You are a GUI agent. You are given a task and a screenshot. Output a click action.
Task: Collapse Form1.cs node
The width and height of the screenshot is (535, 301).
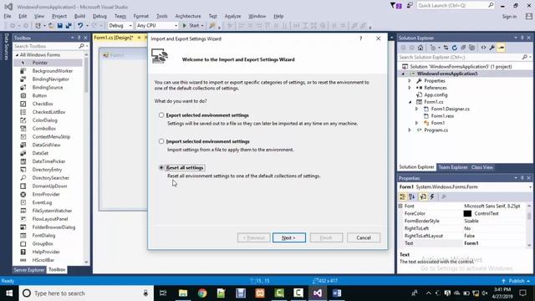410,102
